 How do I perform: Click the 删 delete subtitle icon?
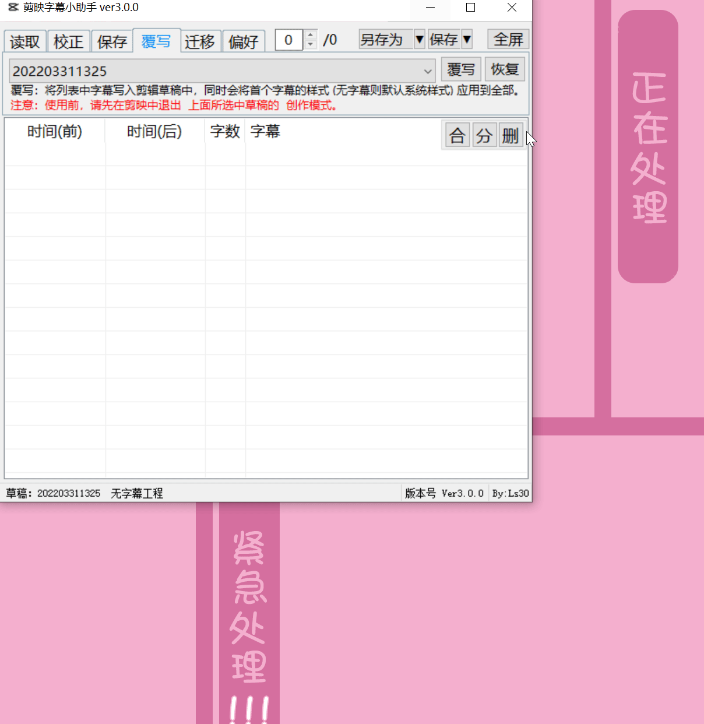click(x=510, y=135)
